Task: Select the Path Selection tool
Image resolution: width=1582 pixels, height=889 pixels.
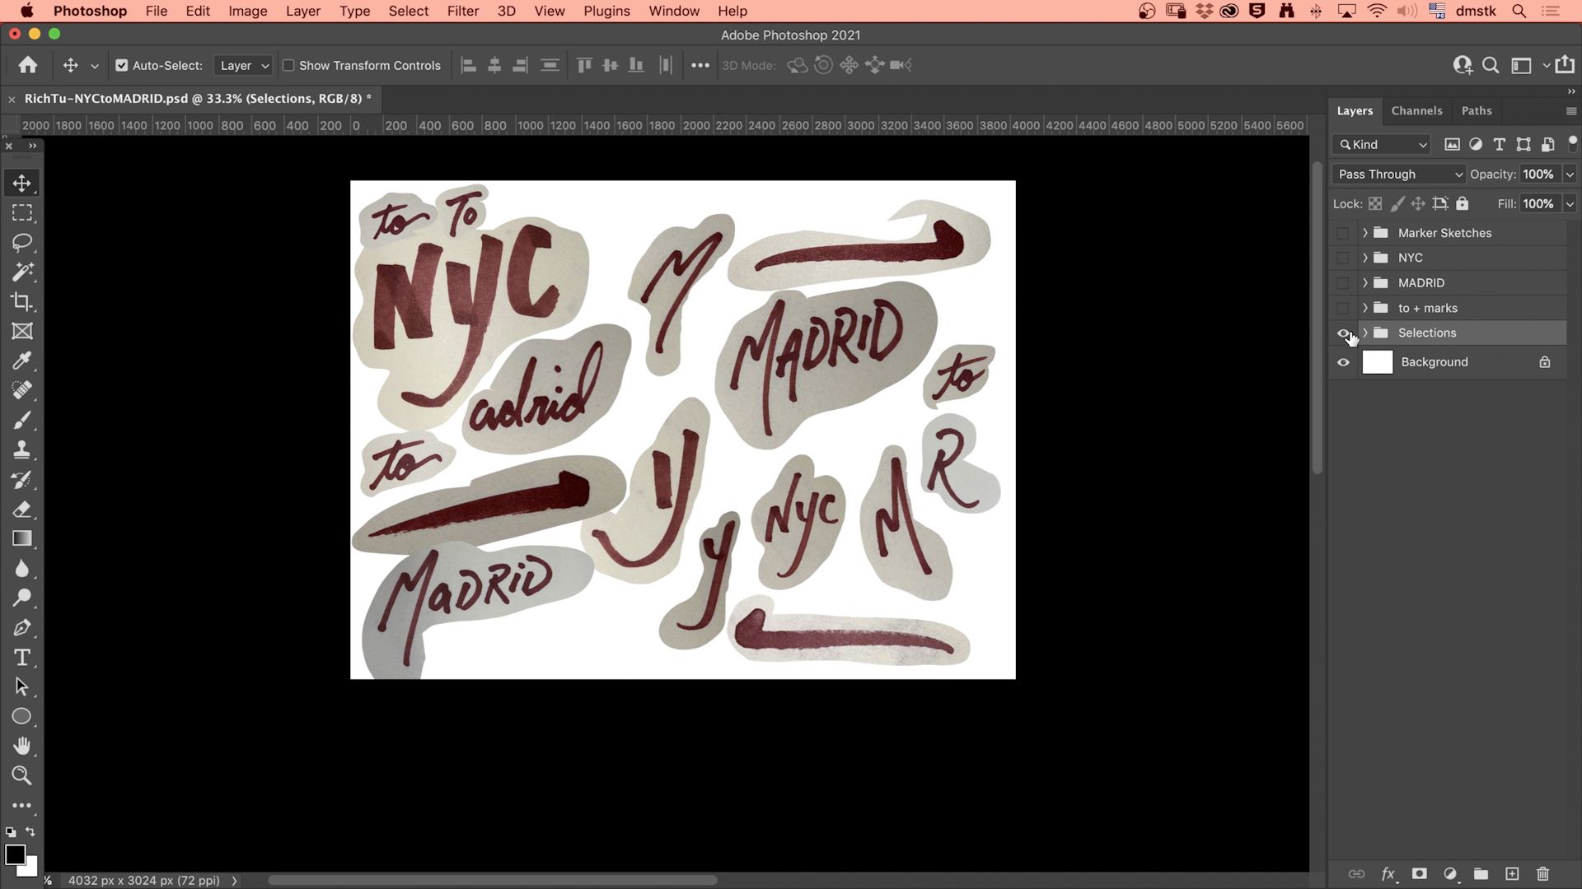Action: [x=22, y=687]
